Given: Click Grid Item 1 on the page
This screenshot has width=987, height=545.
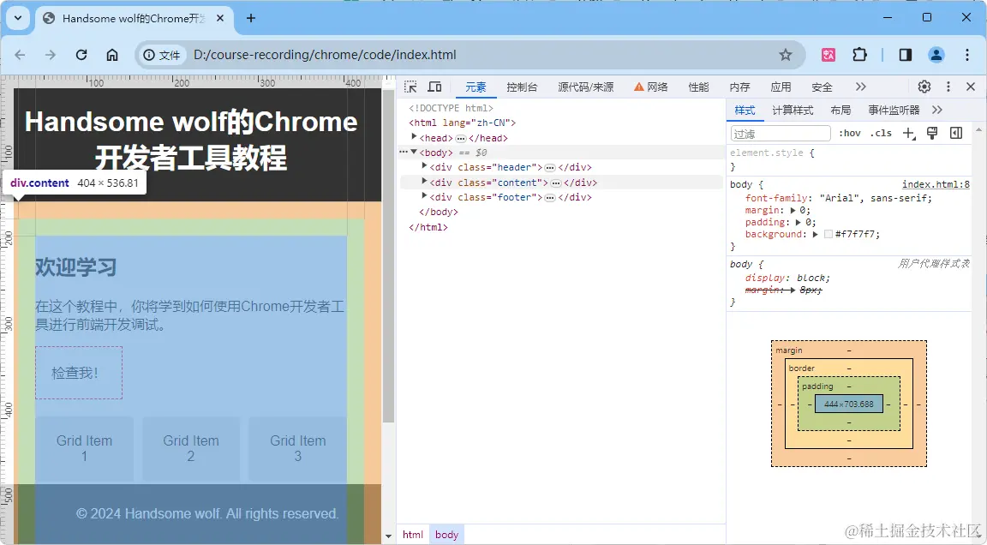Looking at the screenshot, I should (84, 449).
